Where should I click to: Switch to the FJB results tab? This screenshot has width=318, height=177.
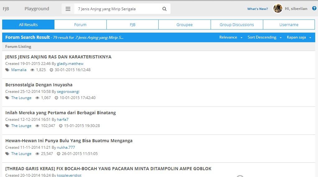coord(133,25)
